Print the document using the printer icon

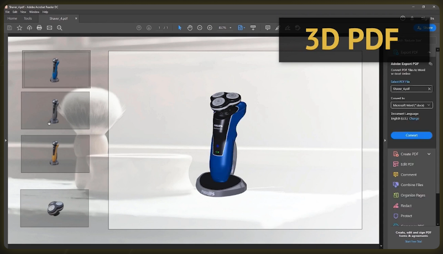coord(39,28)
